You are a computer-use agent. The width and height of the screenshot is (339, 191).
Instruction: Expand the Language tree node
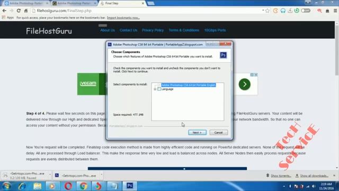point(155,89)
